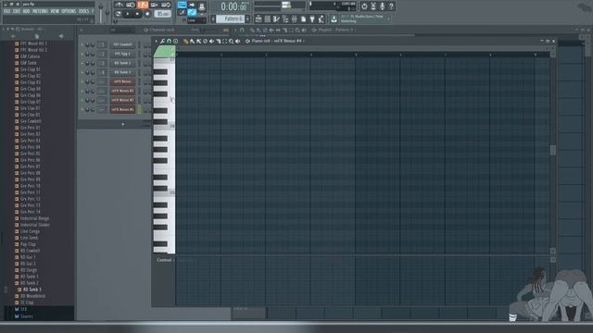
Task: Click the microphone one-click recording icon
Action: coord(382,6)
